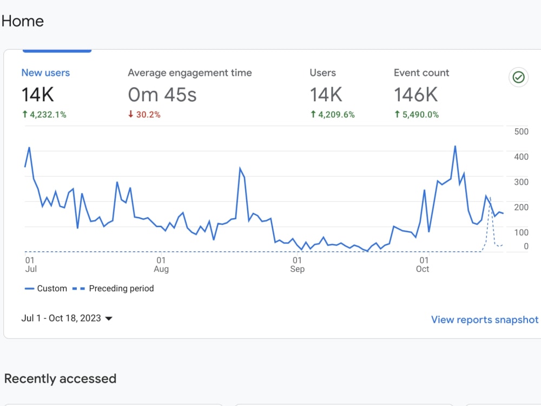Click the green 4,232.1% increase indicator
Screen dimensions: 541x406
[x=44, y=115]
